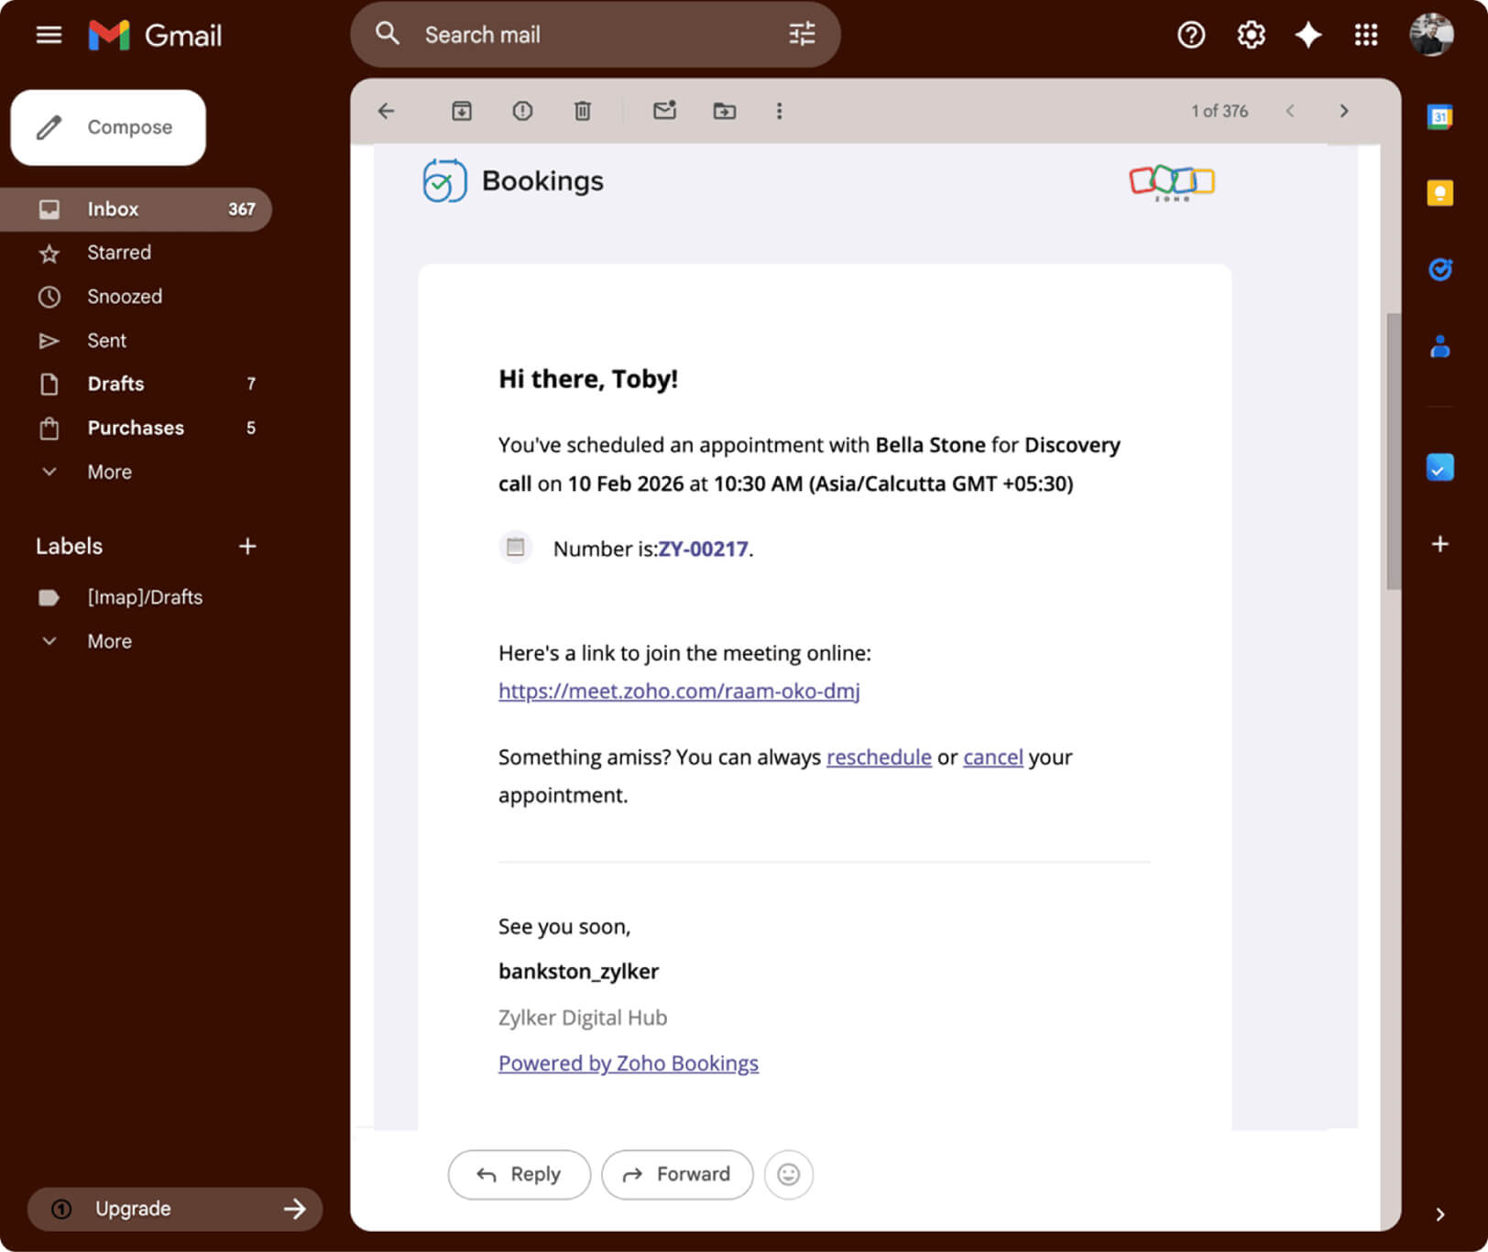Screen dimensions: 1488x1252
Task: Select the Starred mail section
Action: (x=119, y=253)
